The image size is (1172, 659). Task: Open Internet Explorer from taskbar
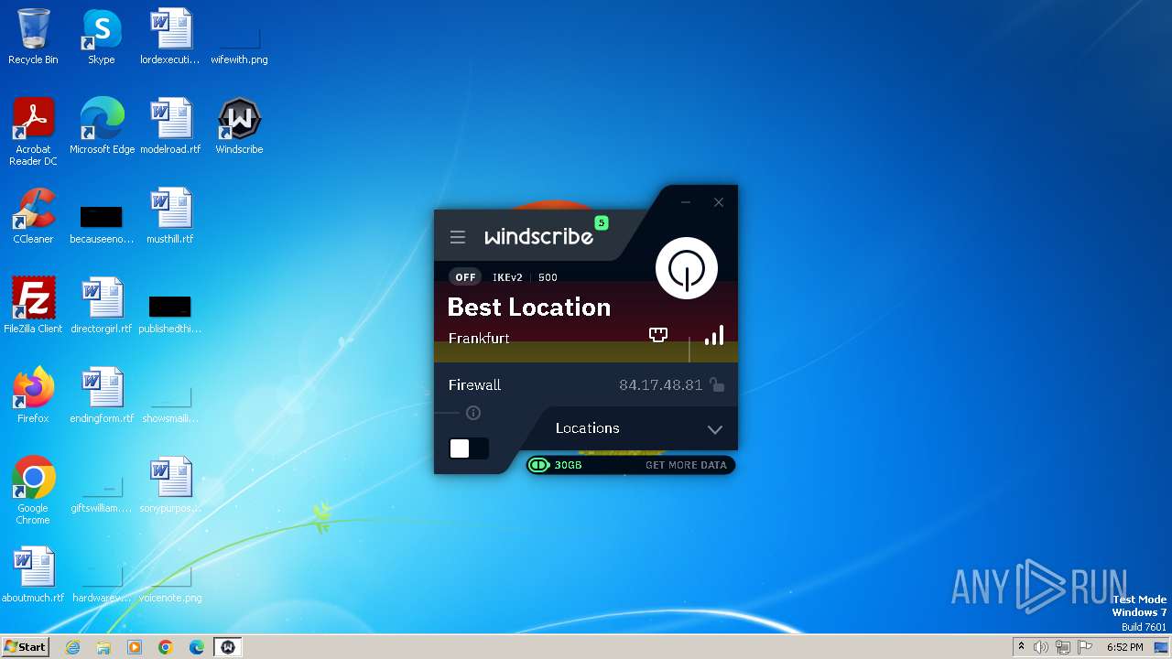[x=72, y=647]
